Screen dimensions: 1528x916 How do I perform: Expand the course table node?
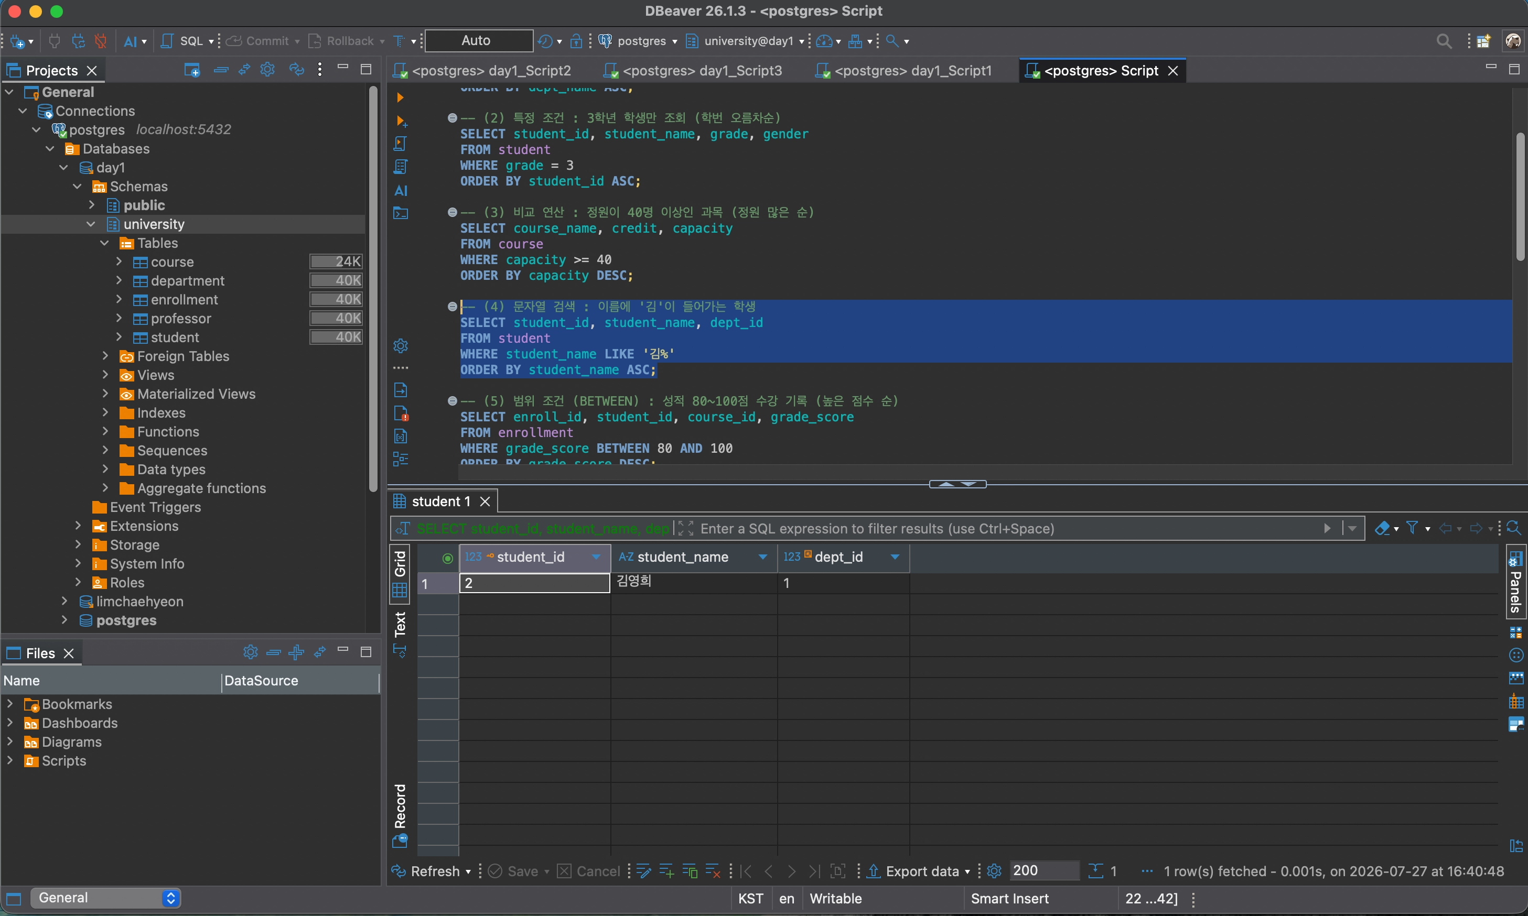(119, 261)
